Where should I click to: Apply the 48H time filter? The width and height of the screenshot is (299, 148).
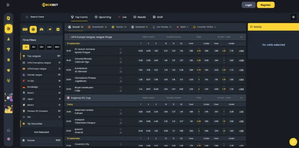tap(57, 47)
